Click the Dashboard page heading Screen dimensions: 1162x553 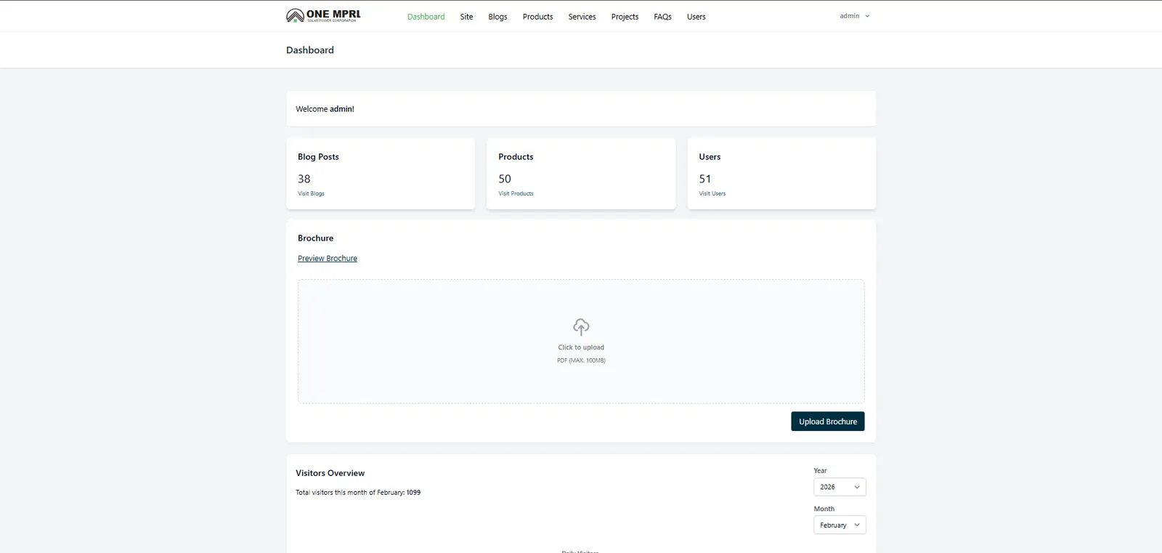310,50
